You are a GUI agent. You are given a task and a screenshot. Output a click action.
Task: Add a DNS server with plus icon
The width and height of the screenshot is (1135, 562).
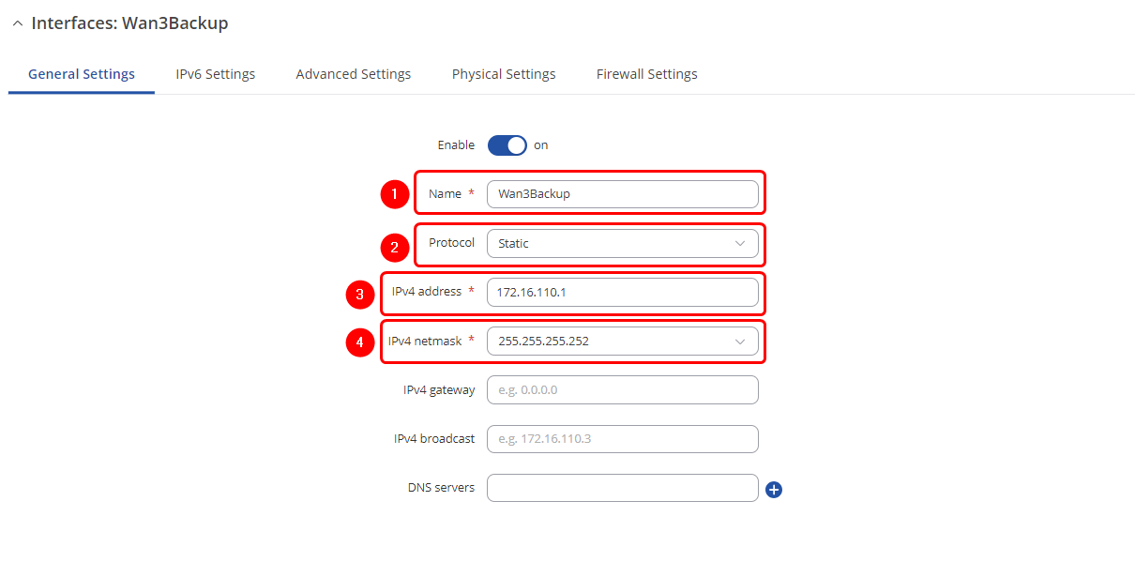pos(774,489)
